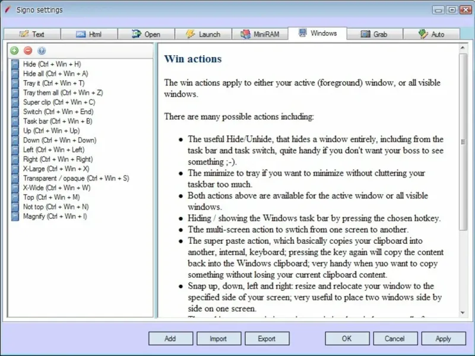Click the scroll down arrow in help pane
Image resolution: width=475 pixels, height=356 pixels.
point(463,313)
